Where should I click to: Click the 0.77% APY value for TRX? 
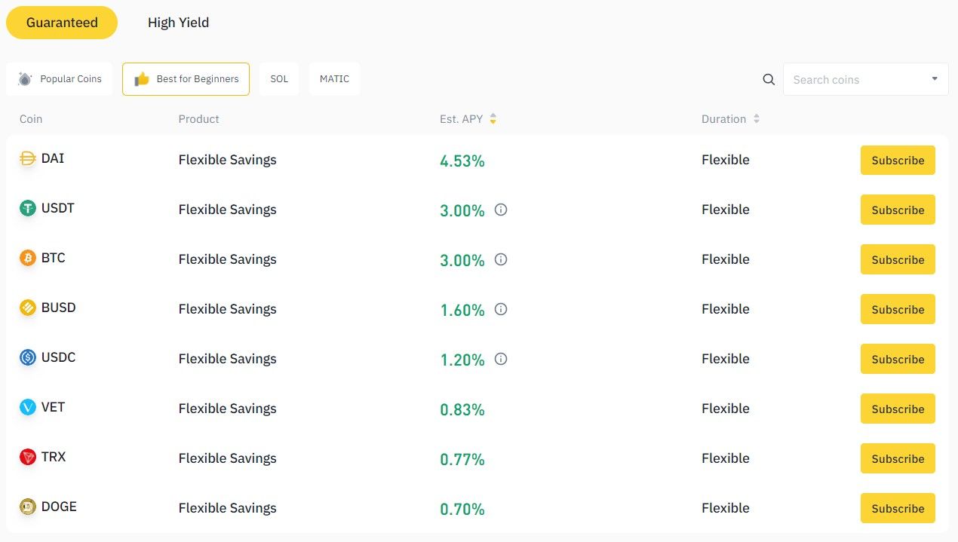point(462,459)
